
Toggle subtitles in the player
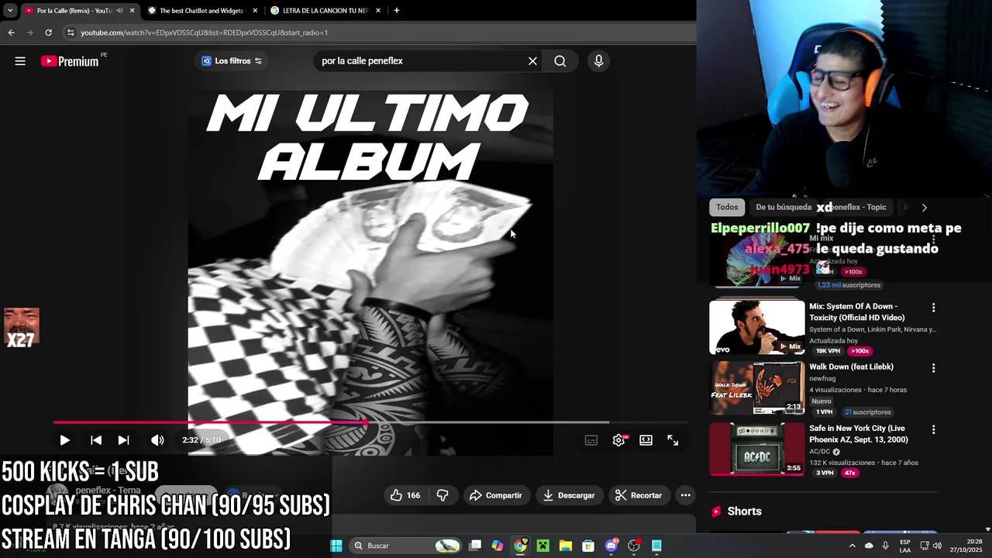pyautogui.click(x=591, y=440)
